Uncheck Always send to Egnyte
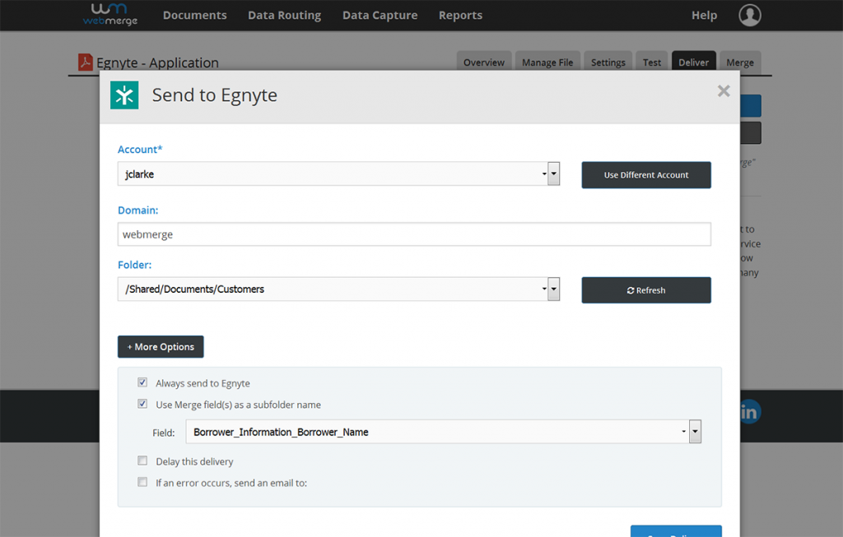The height and width of the screenshot is (537, 843). (142, 383)
